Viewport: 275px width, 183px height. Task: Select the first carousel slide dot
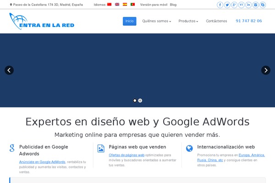(135, 101)
